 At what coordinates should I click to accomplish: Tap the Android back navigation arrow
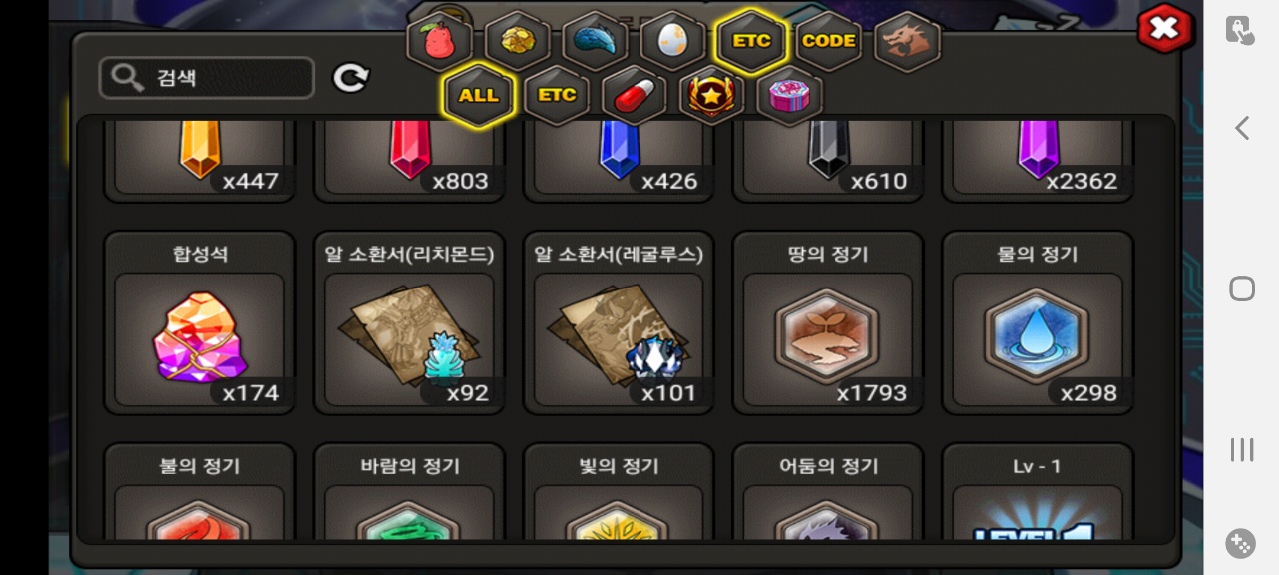tap(1242, 128)
